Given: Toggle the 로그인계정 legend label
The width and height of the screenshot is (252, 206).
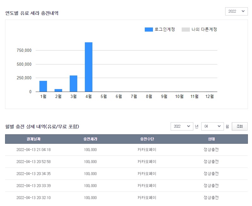Looking at the screenshot, I should pos(165,29).
